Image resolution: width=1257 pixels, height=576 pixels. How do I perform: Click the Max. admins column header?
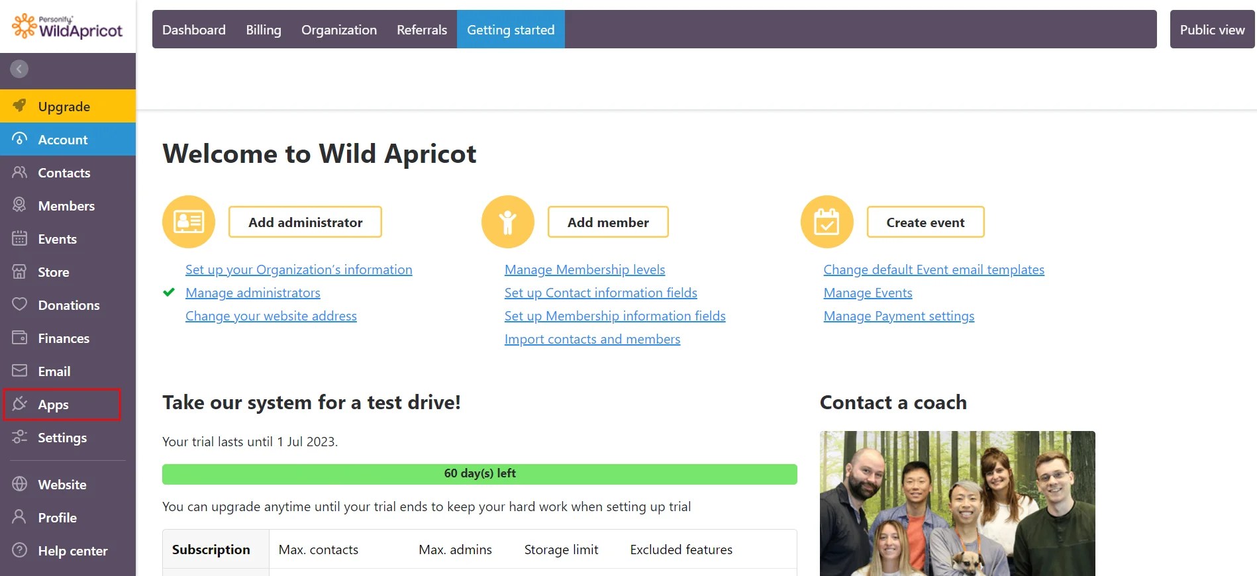[x=455, y=550]
